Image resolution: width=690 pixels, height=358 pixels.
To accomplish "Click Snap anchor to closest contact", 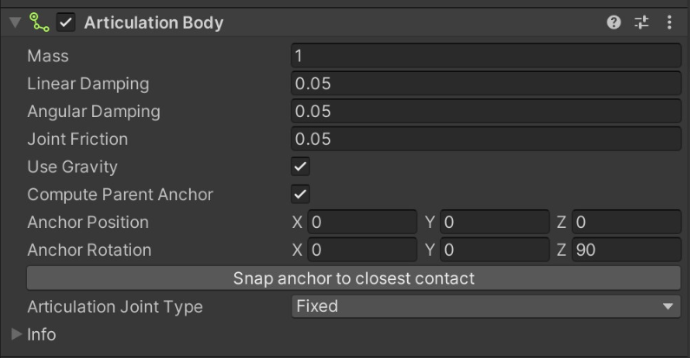I will pos(354,278).
